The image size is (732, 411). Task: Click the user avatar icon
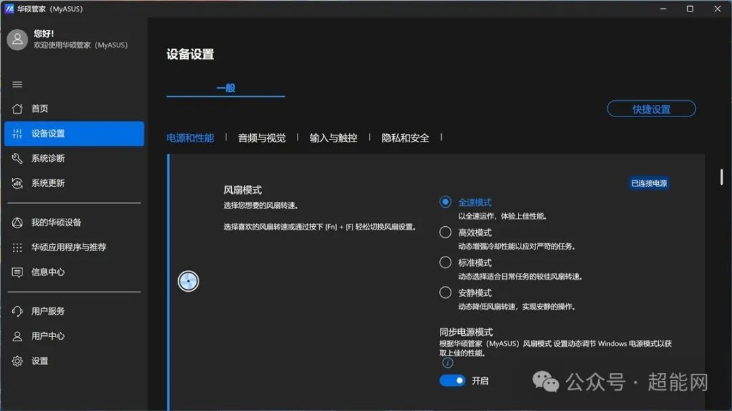click(x=17, y=40)
